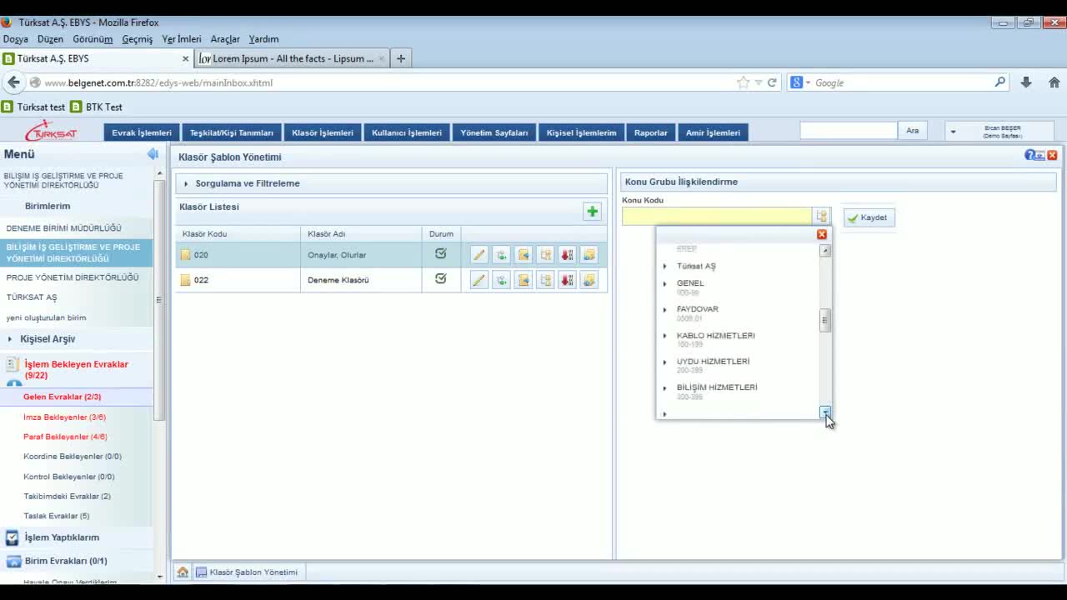Image resolution: width=1067 pixels, height=600 pixels.
Task: Toggle Durum checkbox for Deneme Klasörü
Action: point(441,279)
